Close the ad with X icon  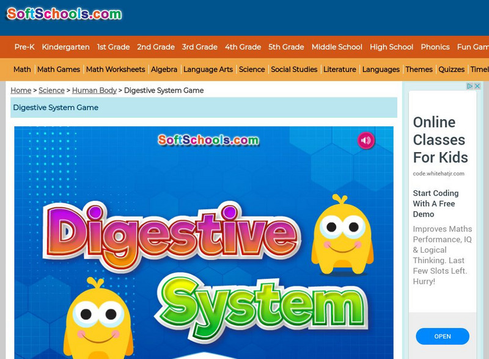coord(477,86)
